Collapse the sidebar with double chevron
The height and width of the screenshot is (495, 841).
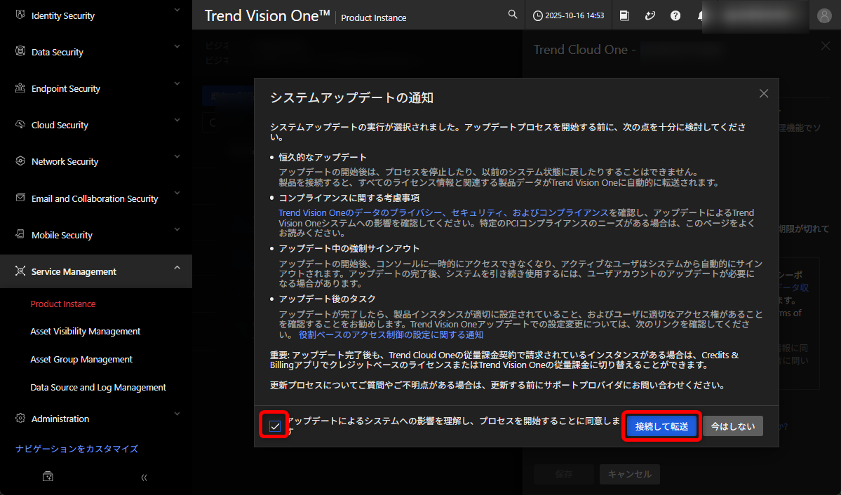point(144,477)
